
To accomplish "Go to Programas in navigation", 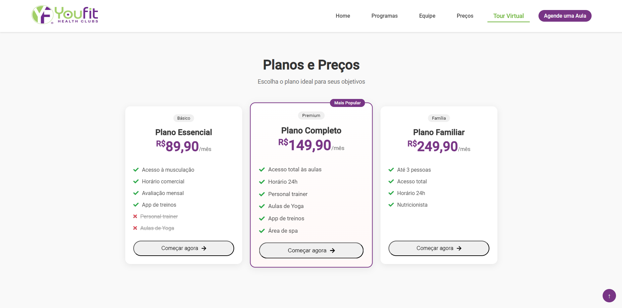I will pos(384,16).
